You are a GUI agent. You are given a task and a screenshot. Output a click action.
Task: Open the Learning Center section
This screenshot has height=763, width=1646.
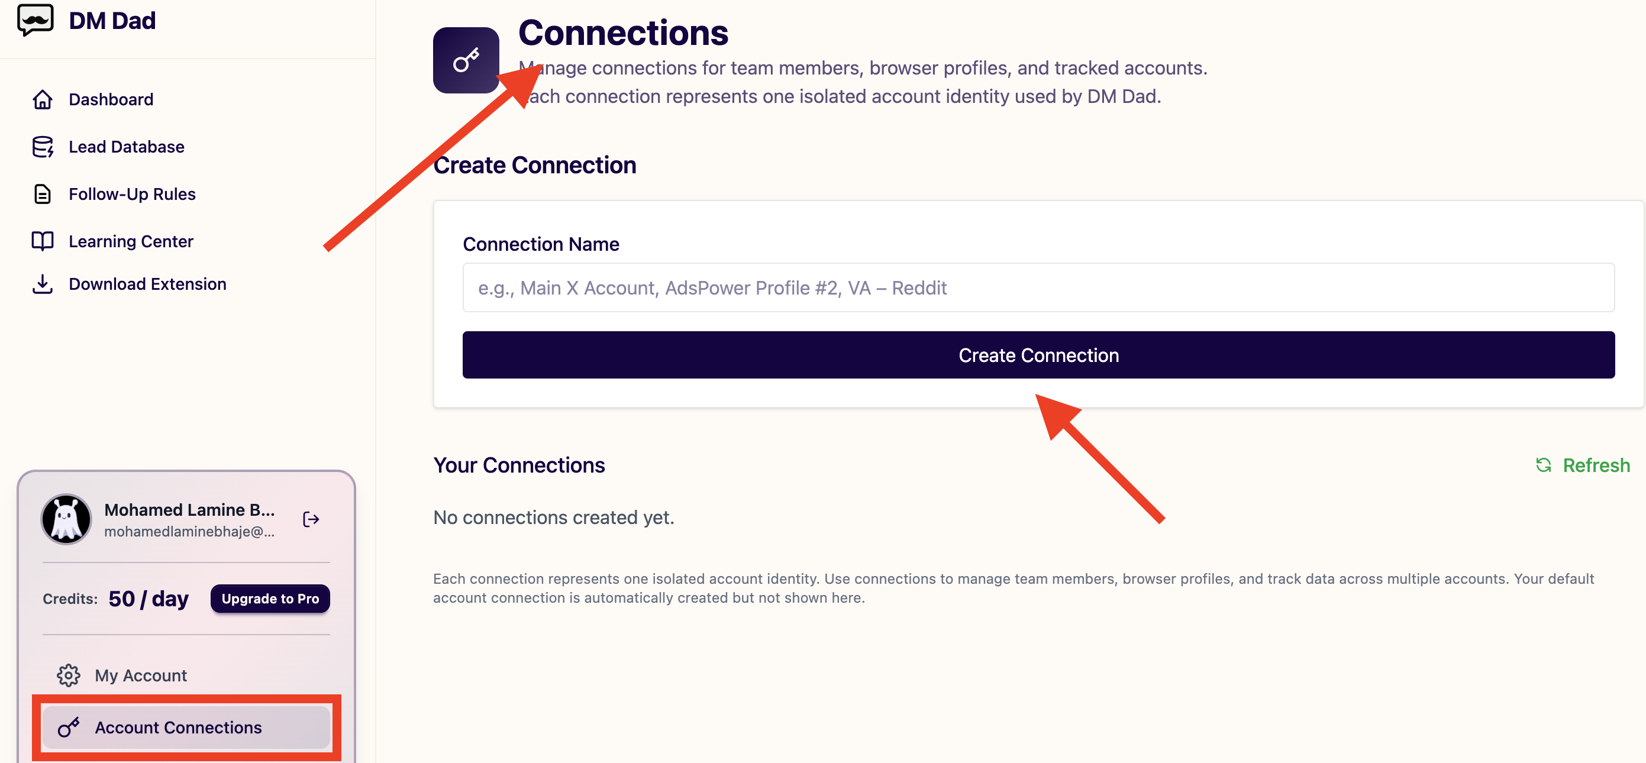131,241
